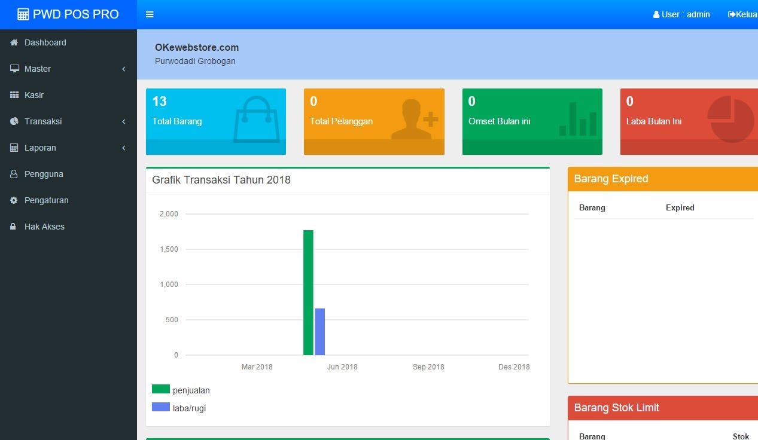Screen dimensions: 758x440
Task: Open the Total Barang card footer
Action: 216,147
